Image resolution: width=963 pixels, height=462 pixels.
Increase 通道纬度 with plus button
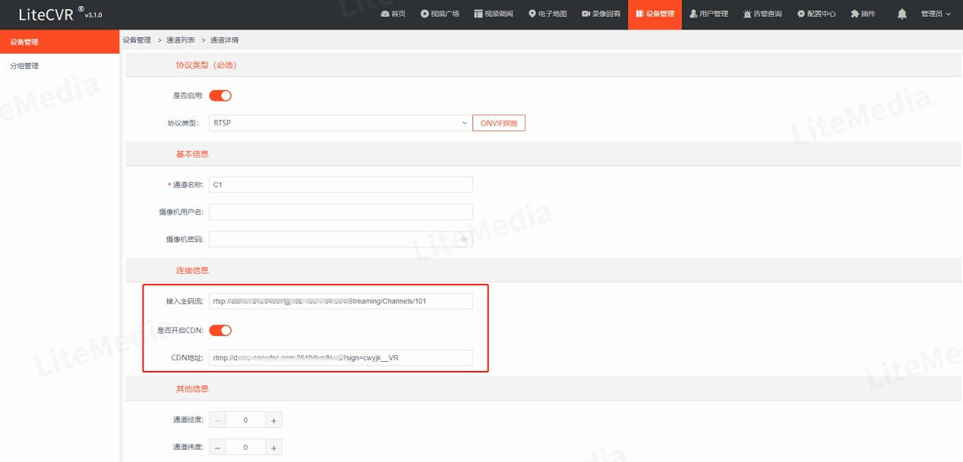tap(273, 447)
